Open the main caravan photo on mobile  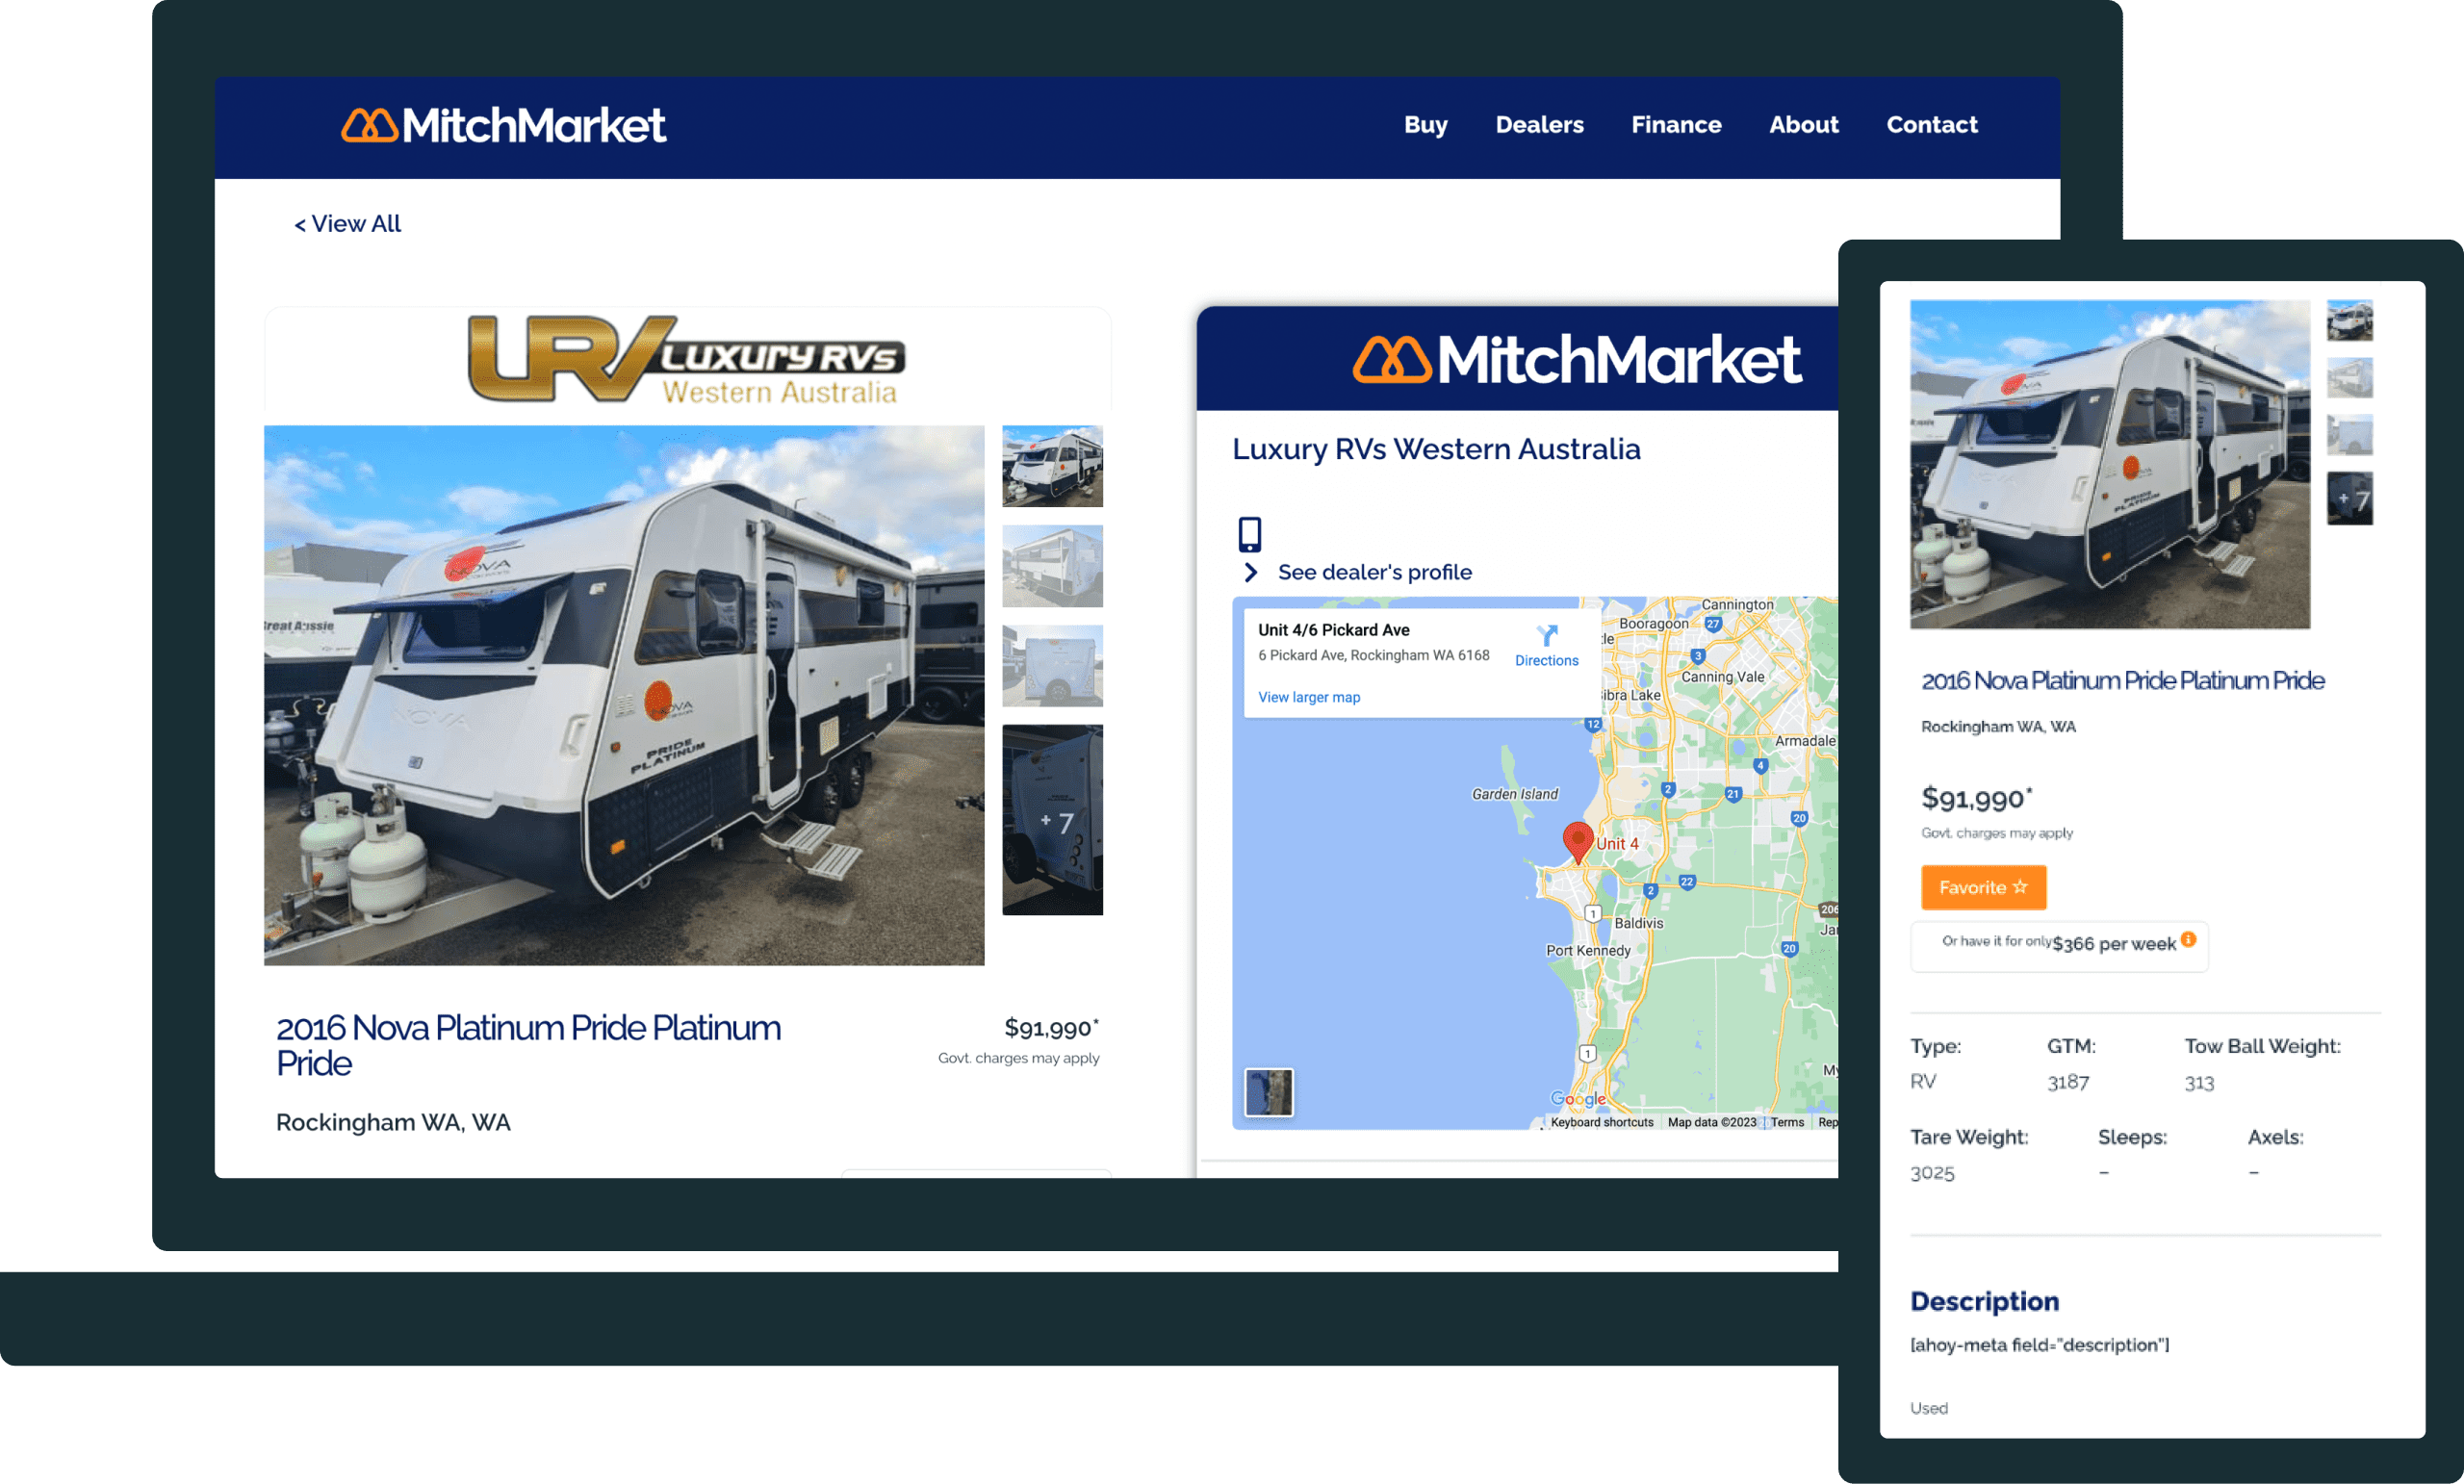pyautogui.click(x=2109, y=464)
